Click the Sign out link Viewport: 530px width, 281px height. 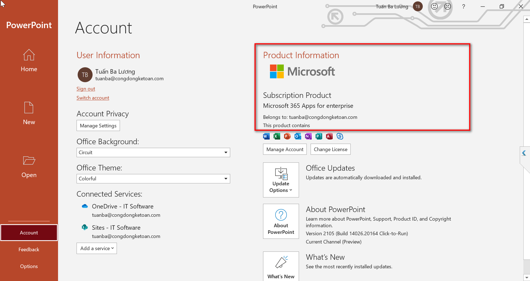tap(86, 89)
